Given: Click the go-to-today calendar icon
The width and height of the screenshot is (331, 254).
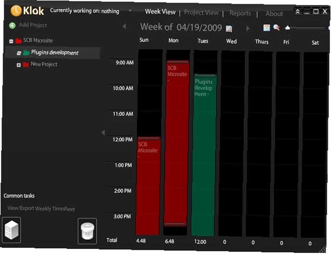Looking at the screenshot, I should point(266,28).
